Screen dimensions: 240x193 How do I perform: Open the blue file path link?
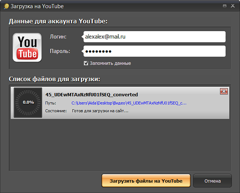tap(129, 103)
